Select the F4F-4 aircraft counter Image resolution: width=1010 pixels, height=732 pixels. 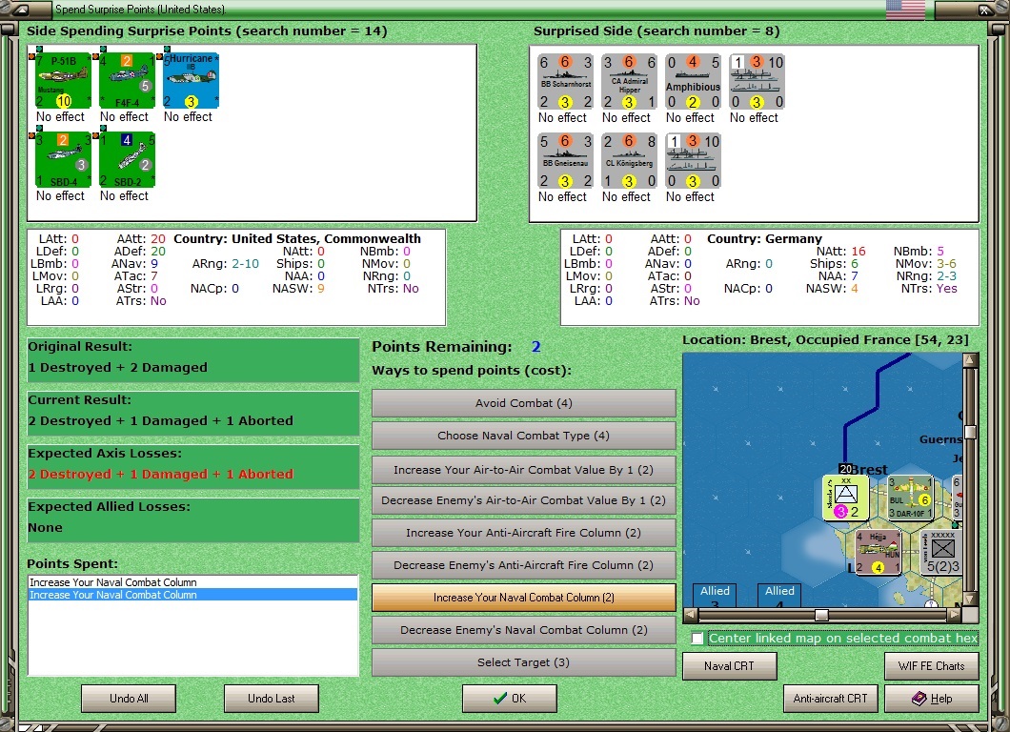pyautogui.click(x=127, y=81)
